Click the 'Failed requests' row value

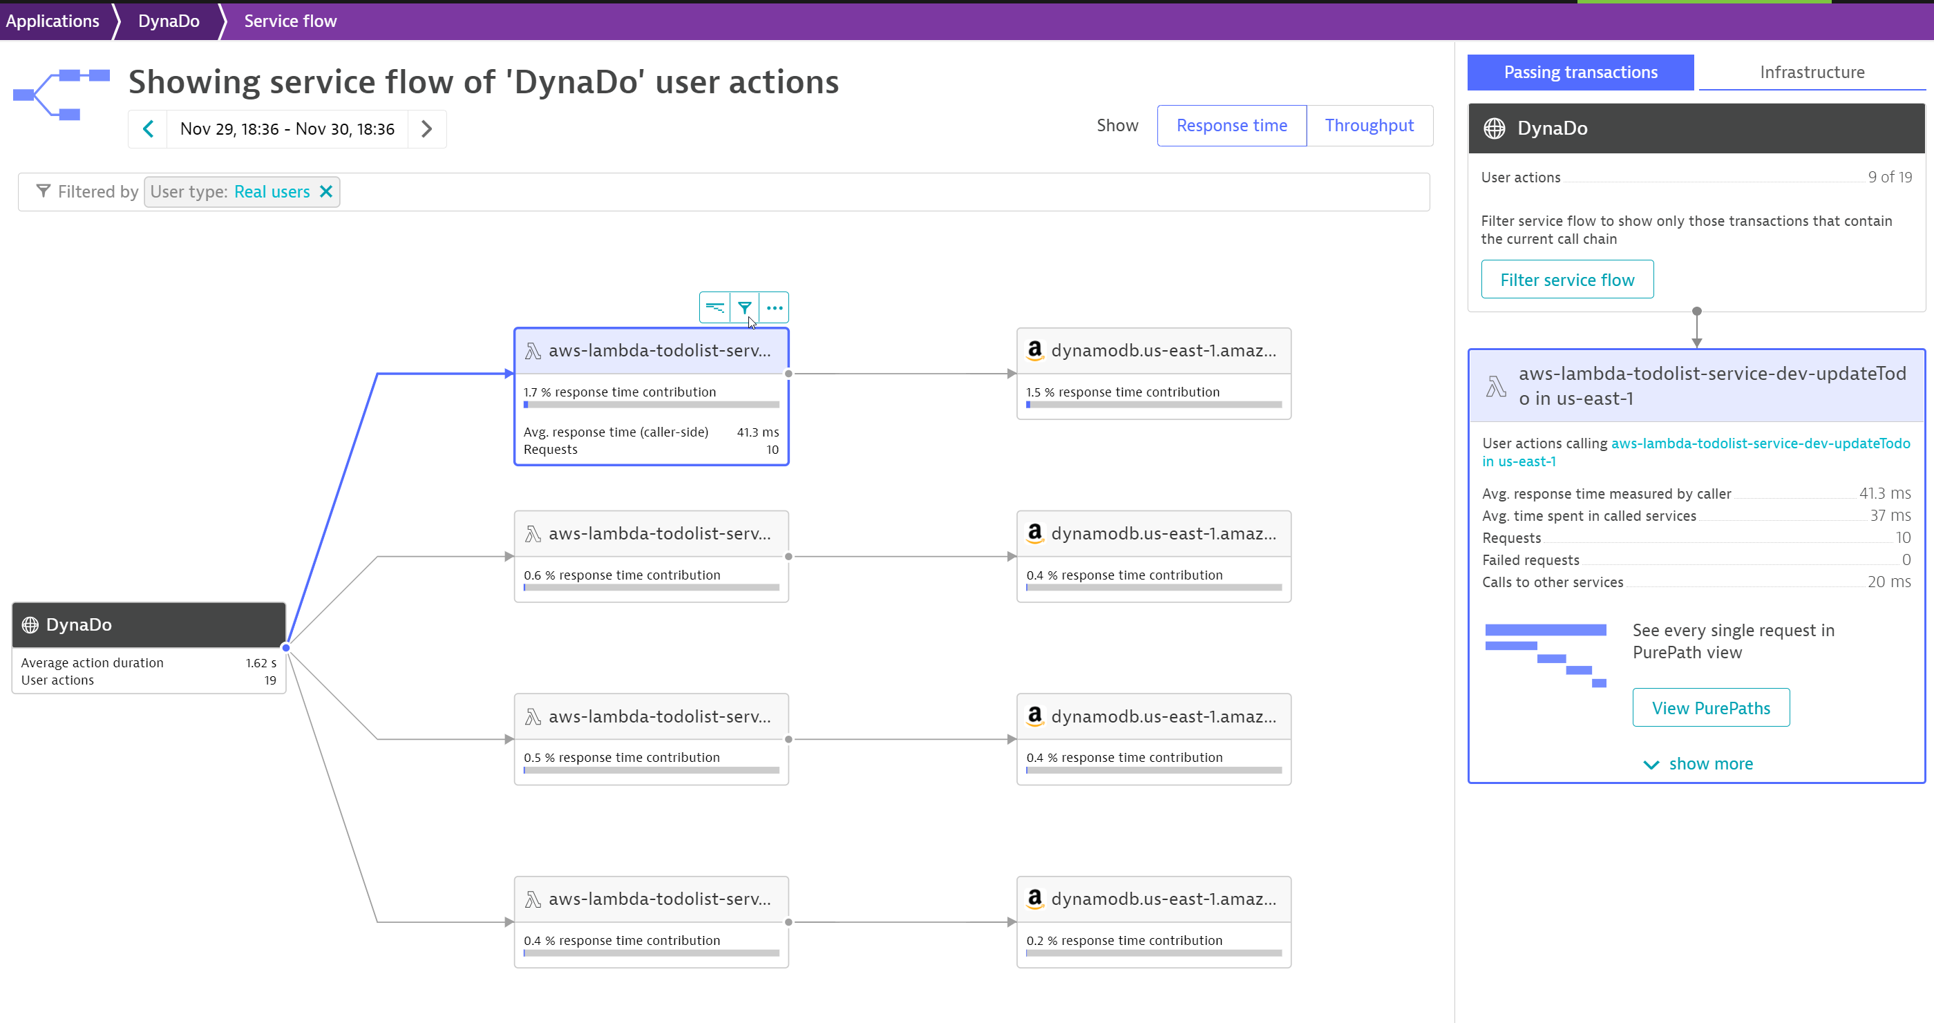pos(1906,560)
